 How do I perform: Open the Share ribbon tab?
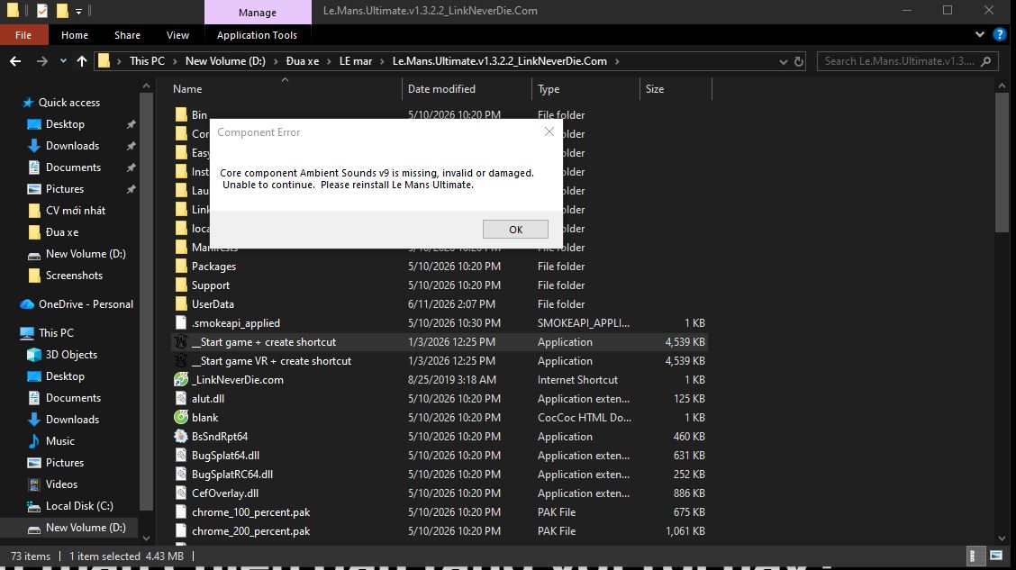coord(127,35)
